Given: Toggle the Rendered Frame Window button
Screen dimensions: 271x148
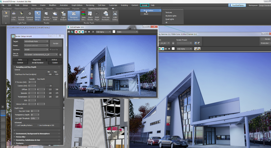Looking at the screenshot, I should coord(74,16).
